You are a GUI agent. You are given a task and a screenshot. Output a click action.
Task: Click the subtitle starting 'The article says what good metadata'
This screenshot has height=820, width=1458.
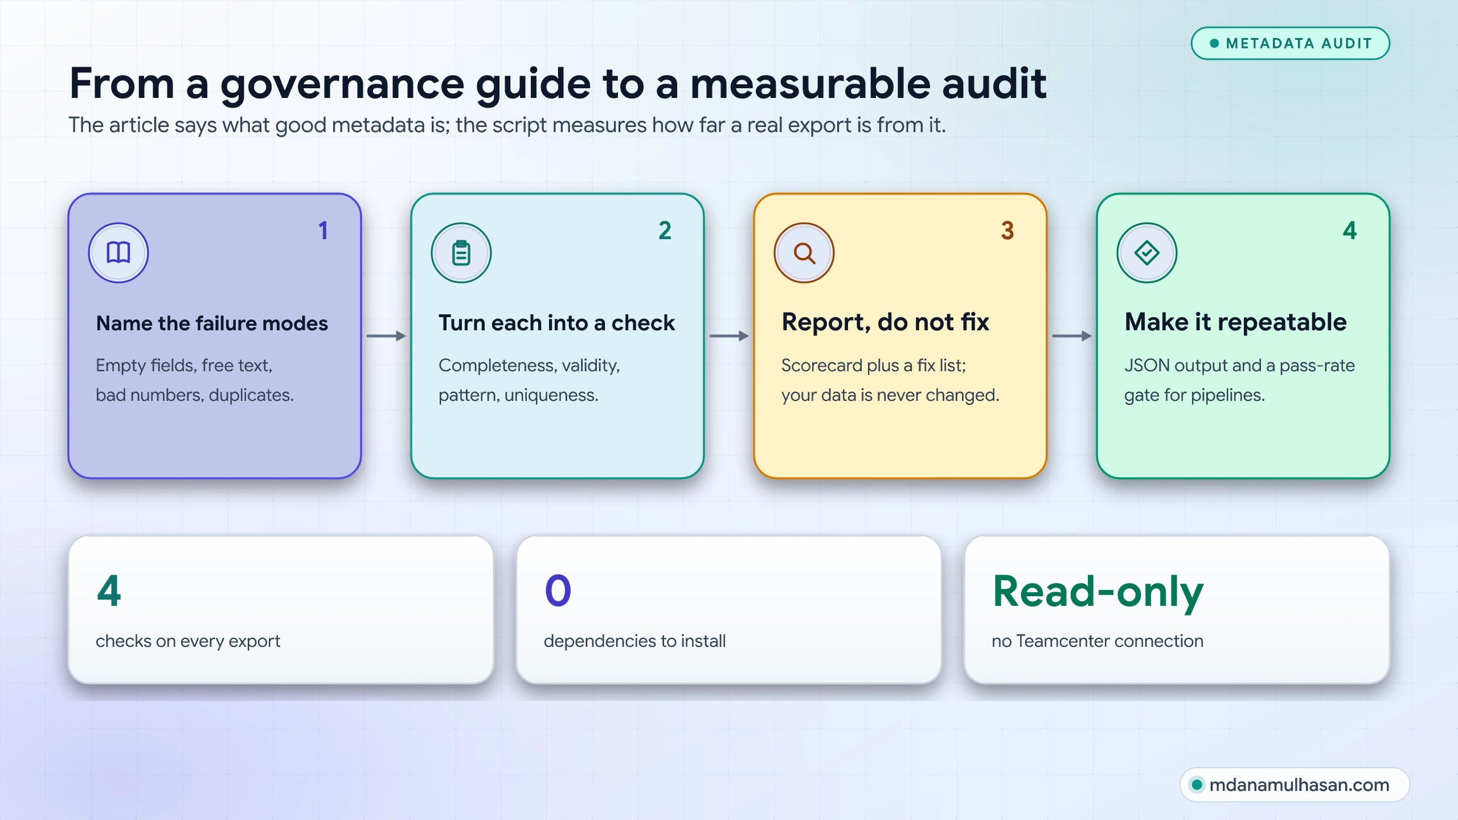[507, 125]
